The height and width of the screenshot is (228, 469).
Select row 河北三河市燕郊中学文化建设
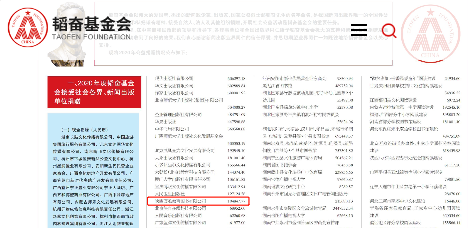click(415, 201)
